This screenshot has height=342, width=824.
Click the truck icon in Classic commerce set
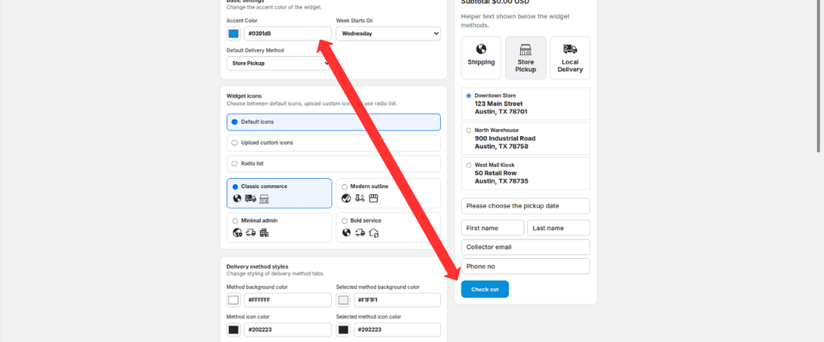click(251, 198)
